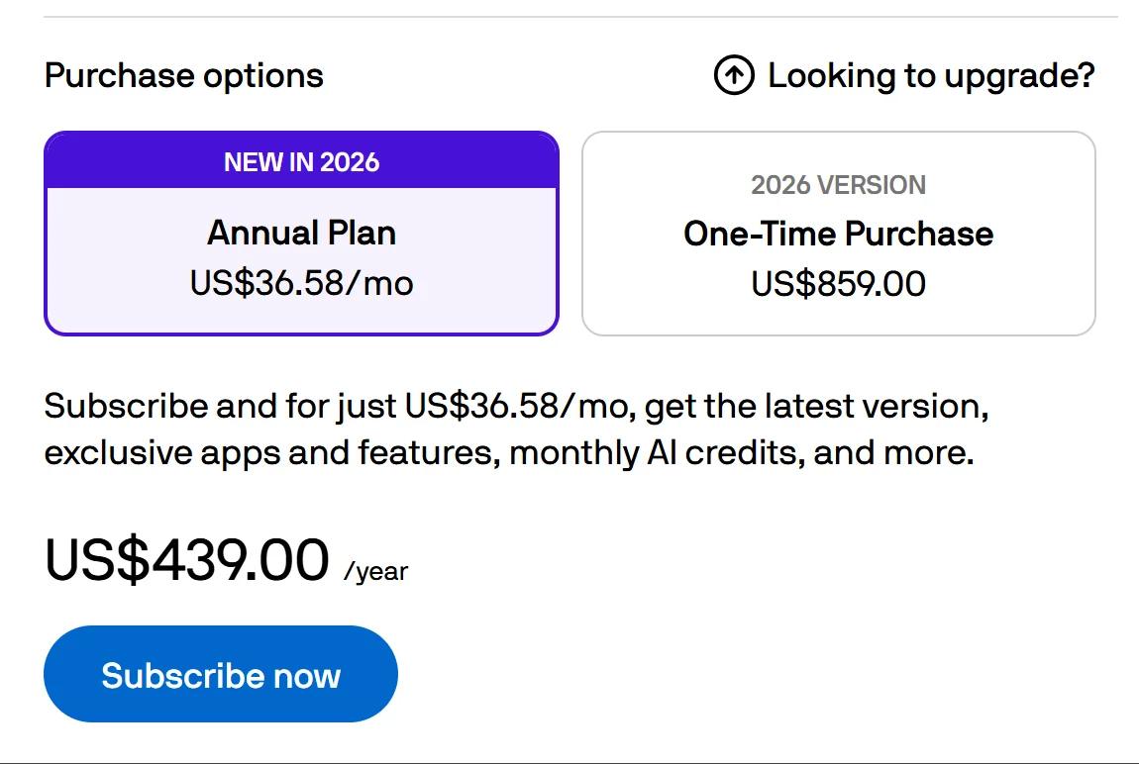
Task: Open the "Looking to upgrade?" link
Action: [x=930, y=76]
